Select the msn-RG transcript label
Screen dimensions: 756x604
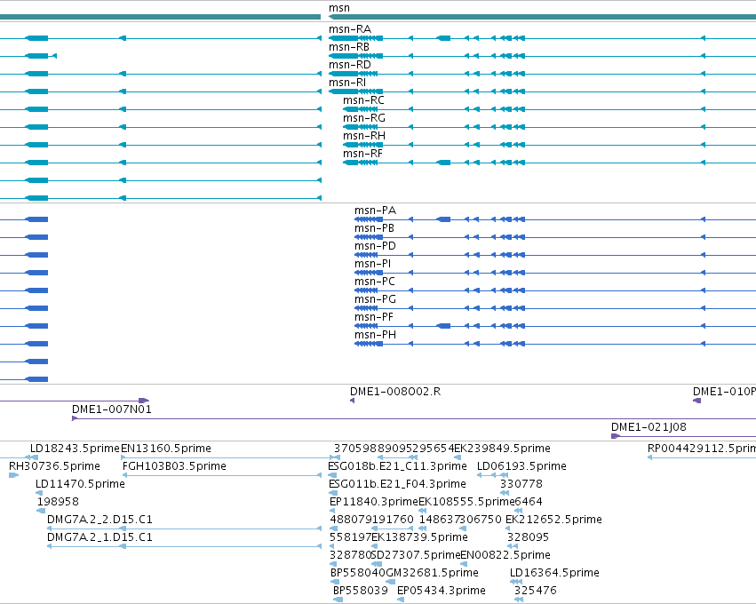[364, 118]
